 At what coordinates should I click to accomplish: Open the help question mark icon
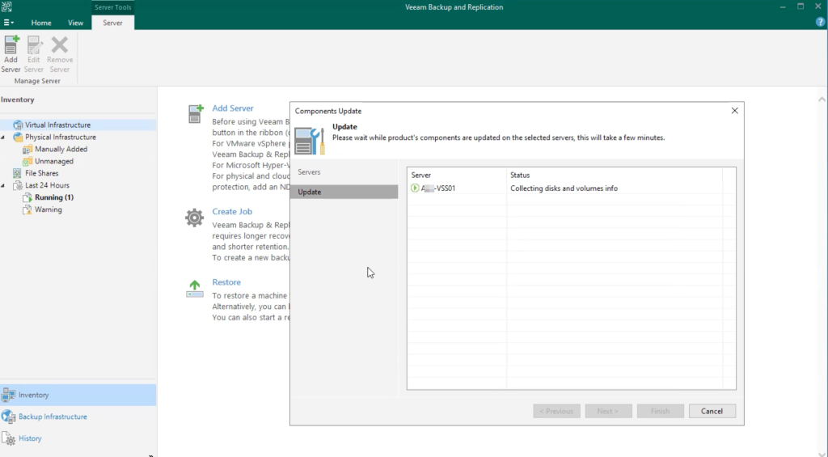(820, 22)
